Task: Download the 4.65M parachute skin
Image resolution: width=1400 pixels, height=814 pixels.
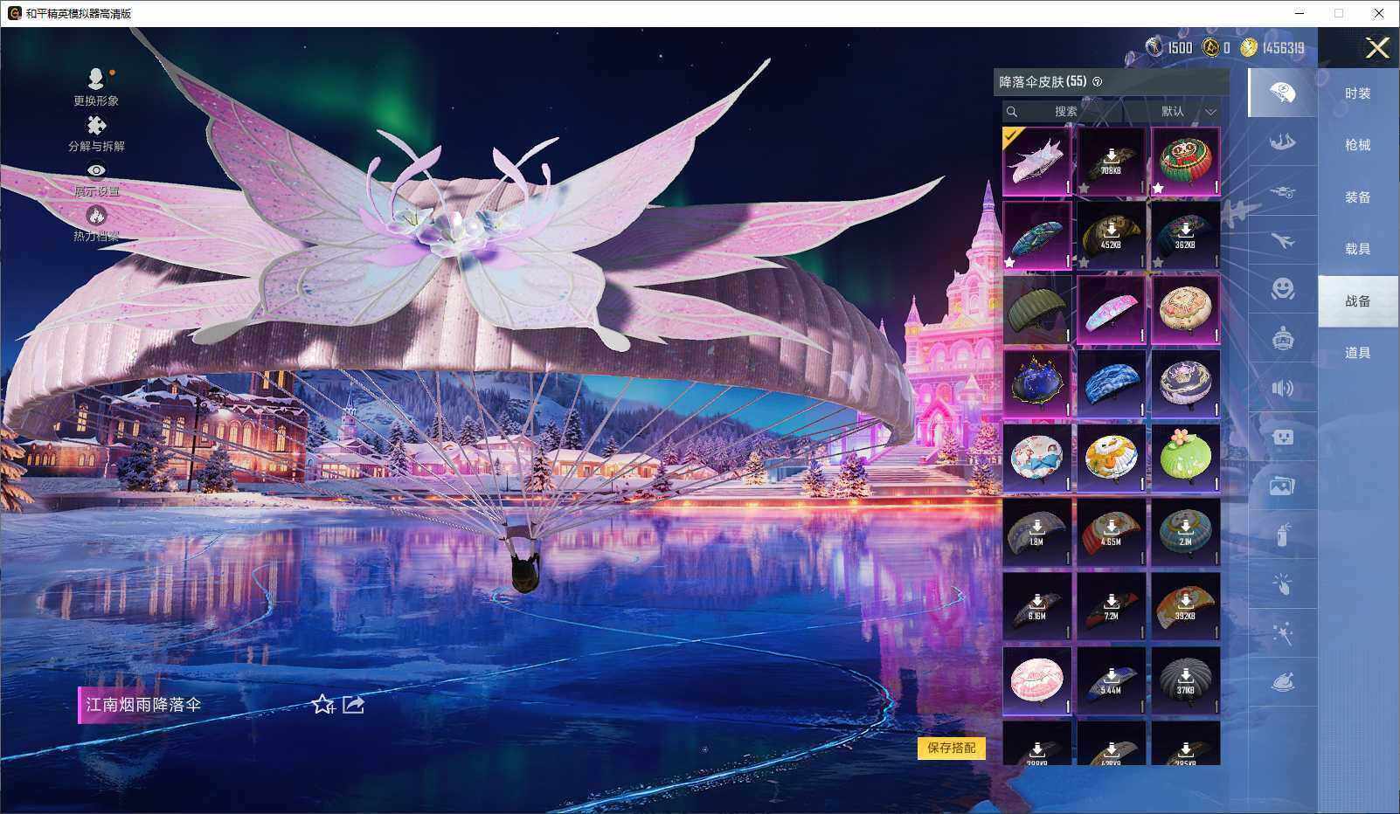Action: click(x=1112, y=533)
